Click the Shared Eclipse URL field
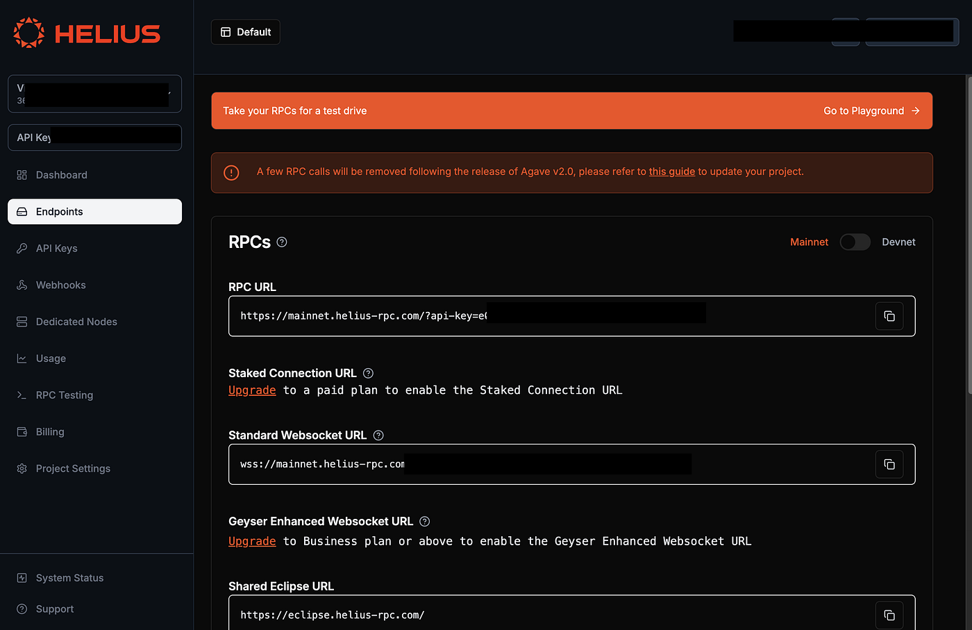972x630 pixels. 571,613
